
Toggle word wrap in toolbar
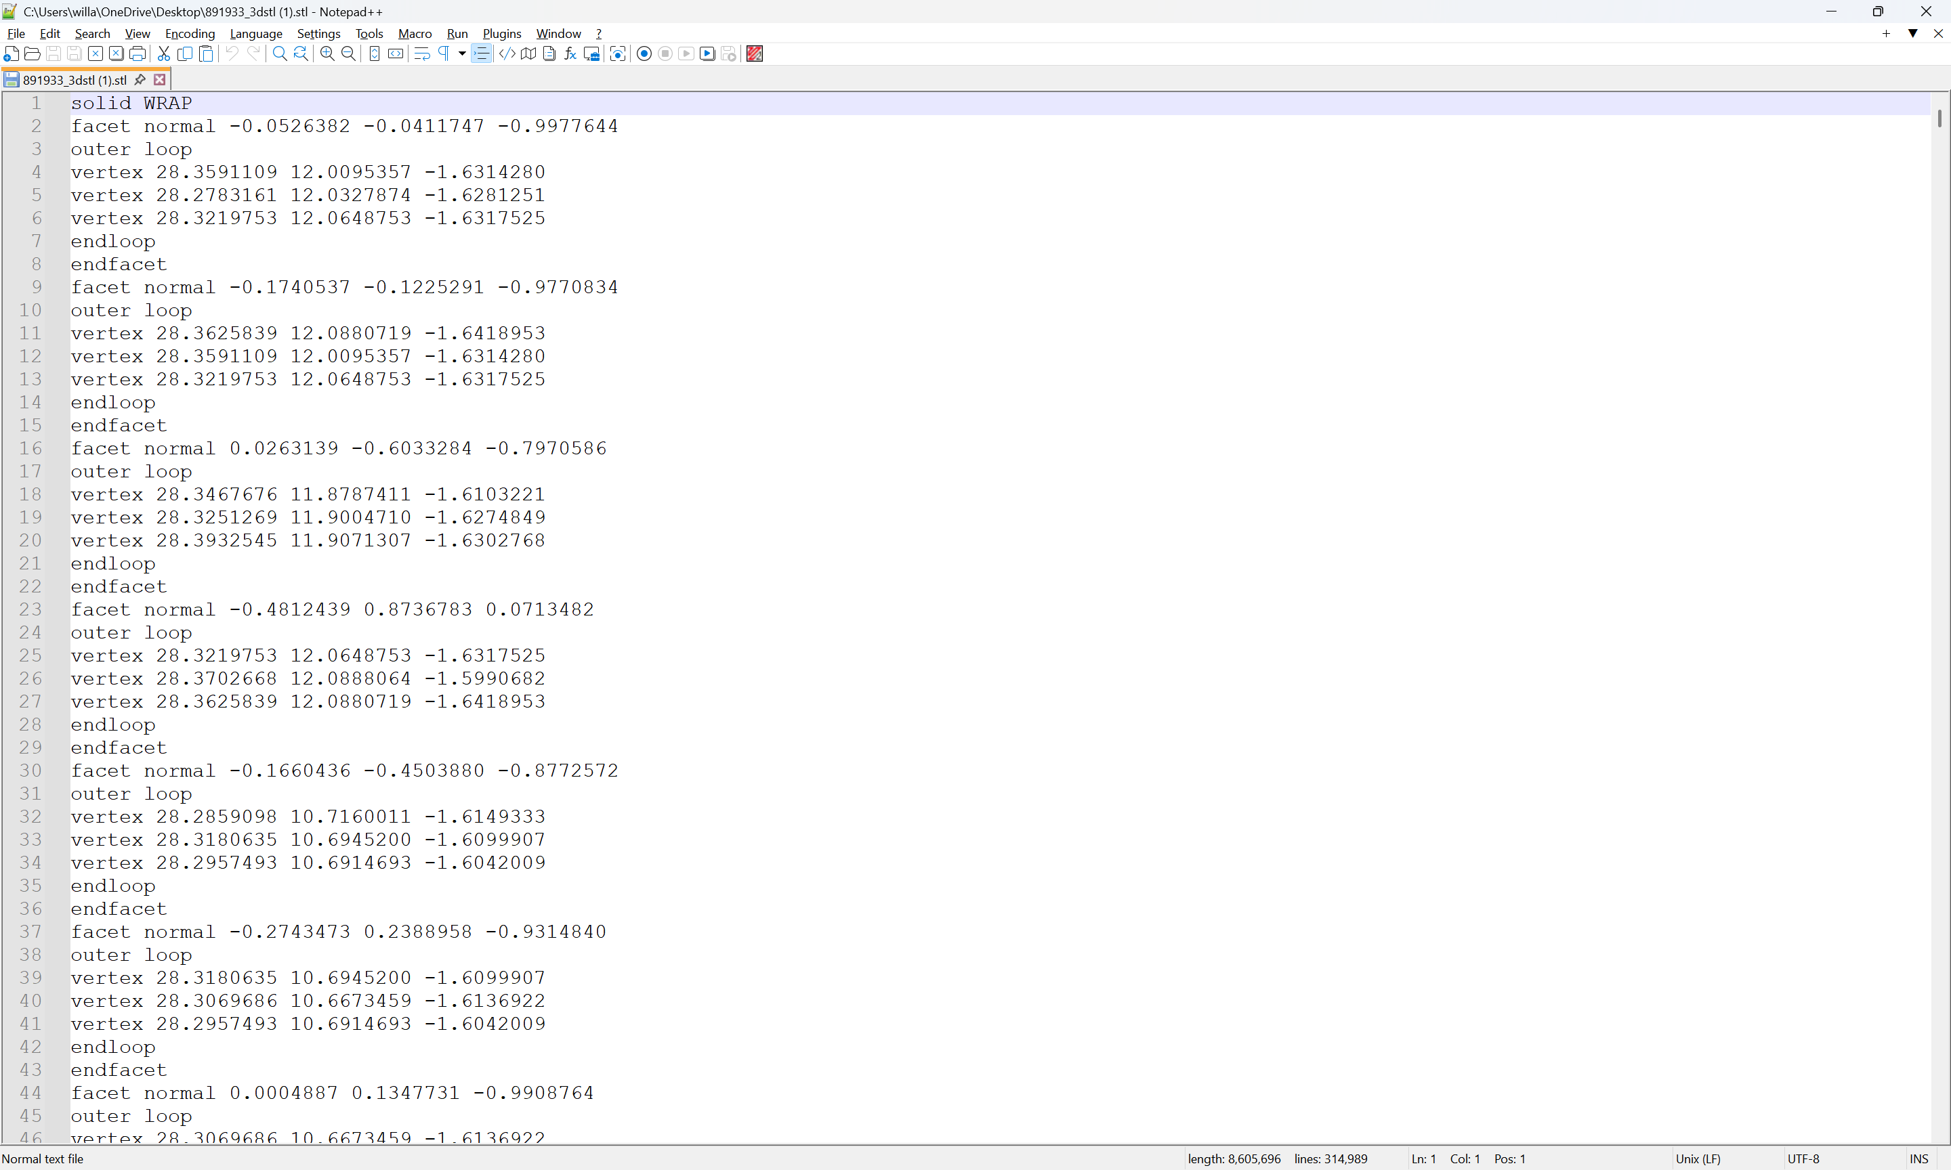[x=422, y=53]
